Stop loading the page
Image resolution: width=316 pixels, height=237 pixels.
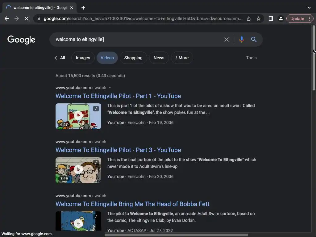27,19
